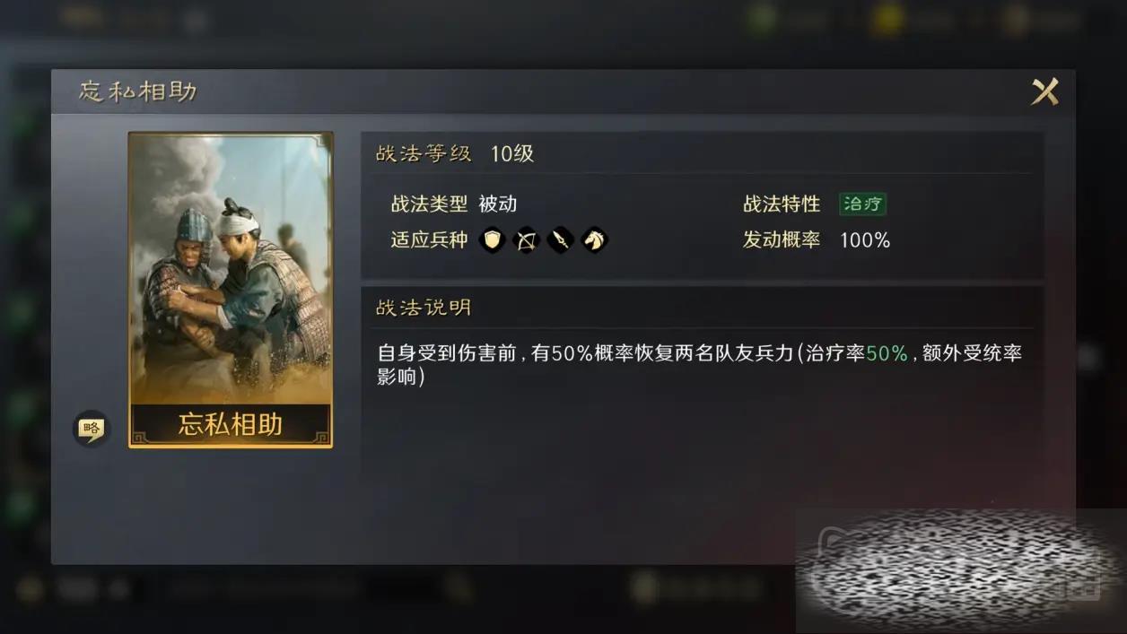Open the 忘私相助 card artwork
The image size is (1127, 634).
[231, 269]
